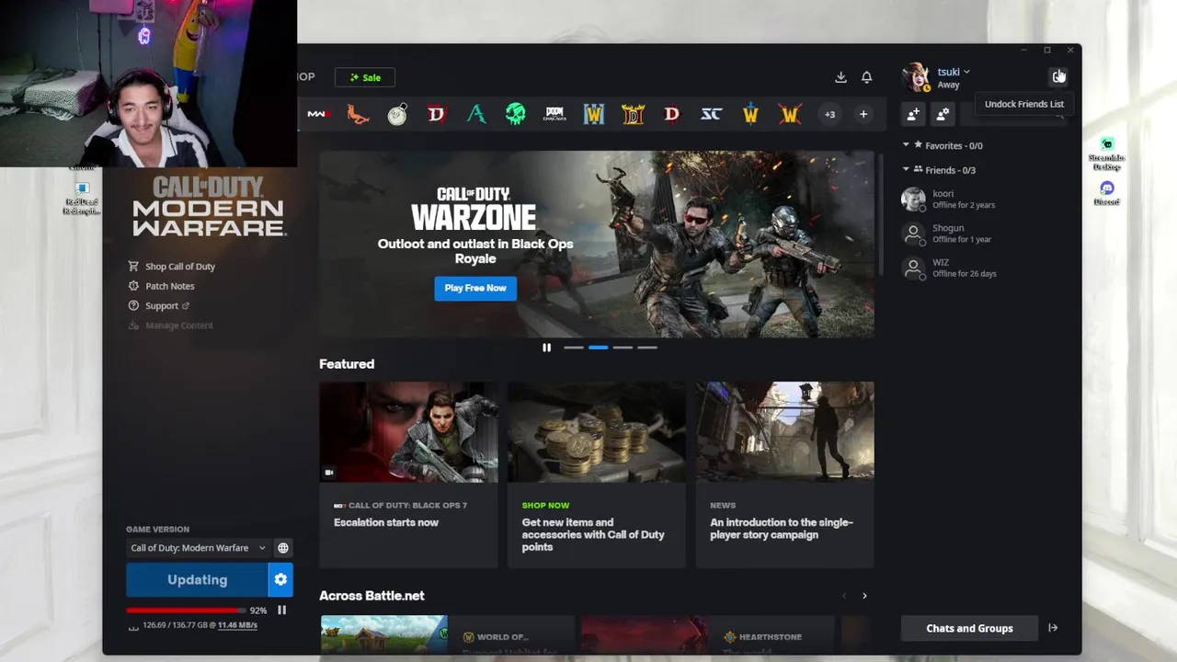This screenshot has width=1177, height=662.
Task: Open Chats and Groups
Action: [969, 628]
